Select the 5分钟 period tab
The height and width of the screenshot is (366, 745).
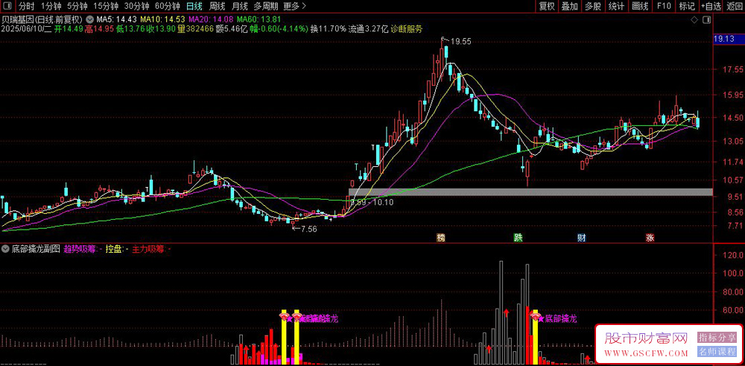(77, 7)
